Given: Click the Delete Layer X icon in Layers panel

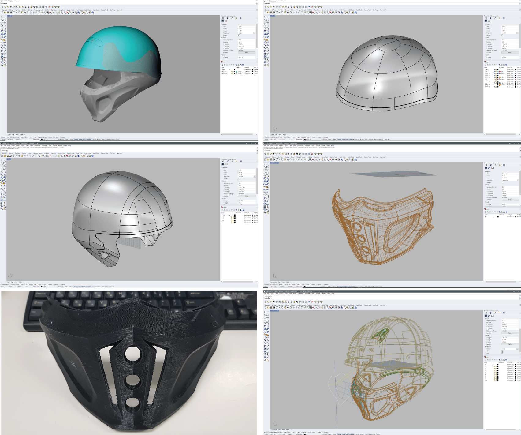Looking at the screenshot, I should 227,65.
